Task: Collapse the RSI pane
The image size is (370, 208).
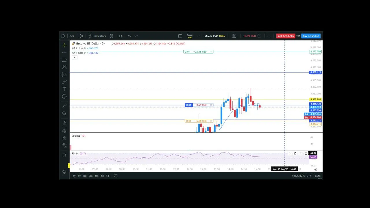Action: [301, 154]
